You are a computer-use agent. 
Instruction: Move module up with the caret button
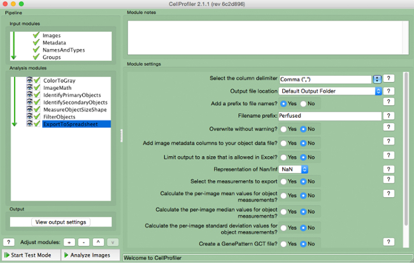tap(98, 243)
